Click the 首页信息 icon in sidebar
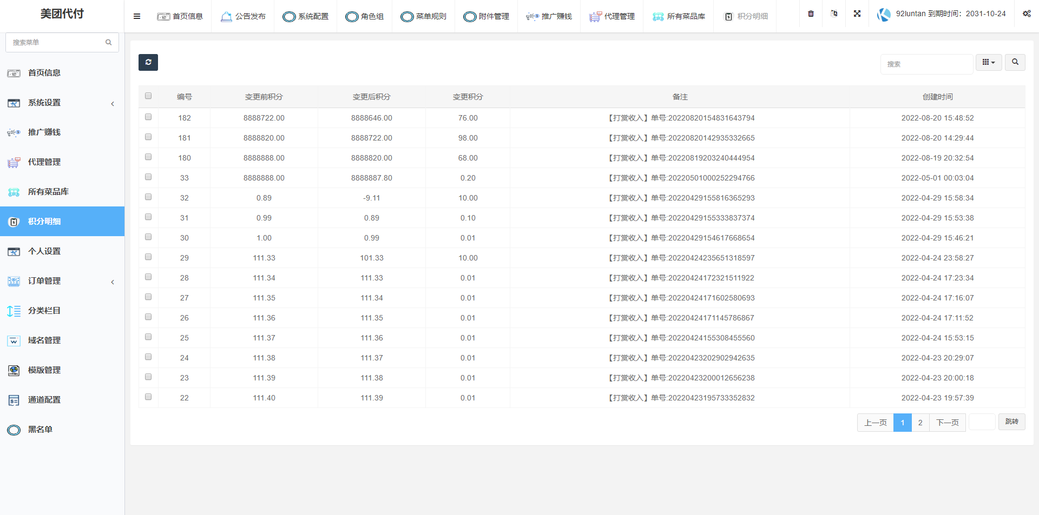Image resolution: width=1039 pixels, height=515 pixels. [14, 73]
